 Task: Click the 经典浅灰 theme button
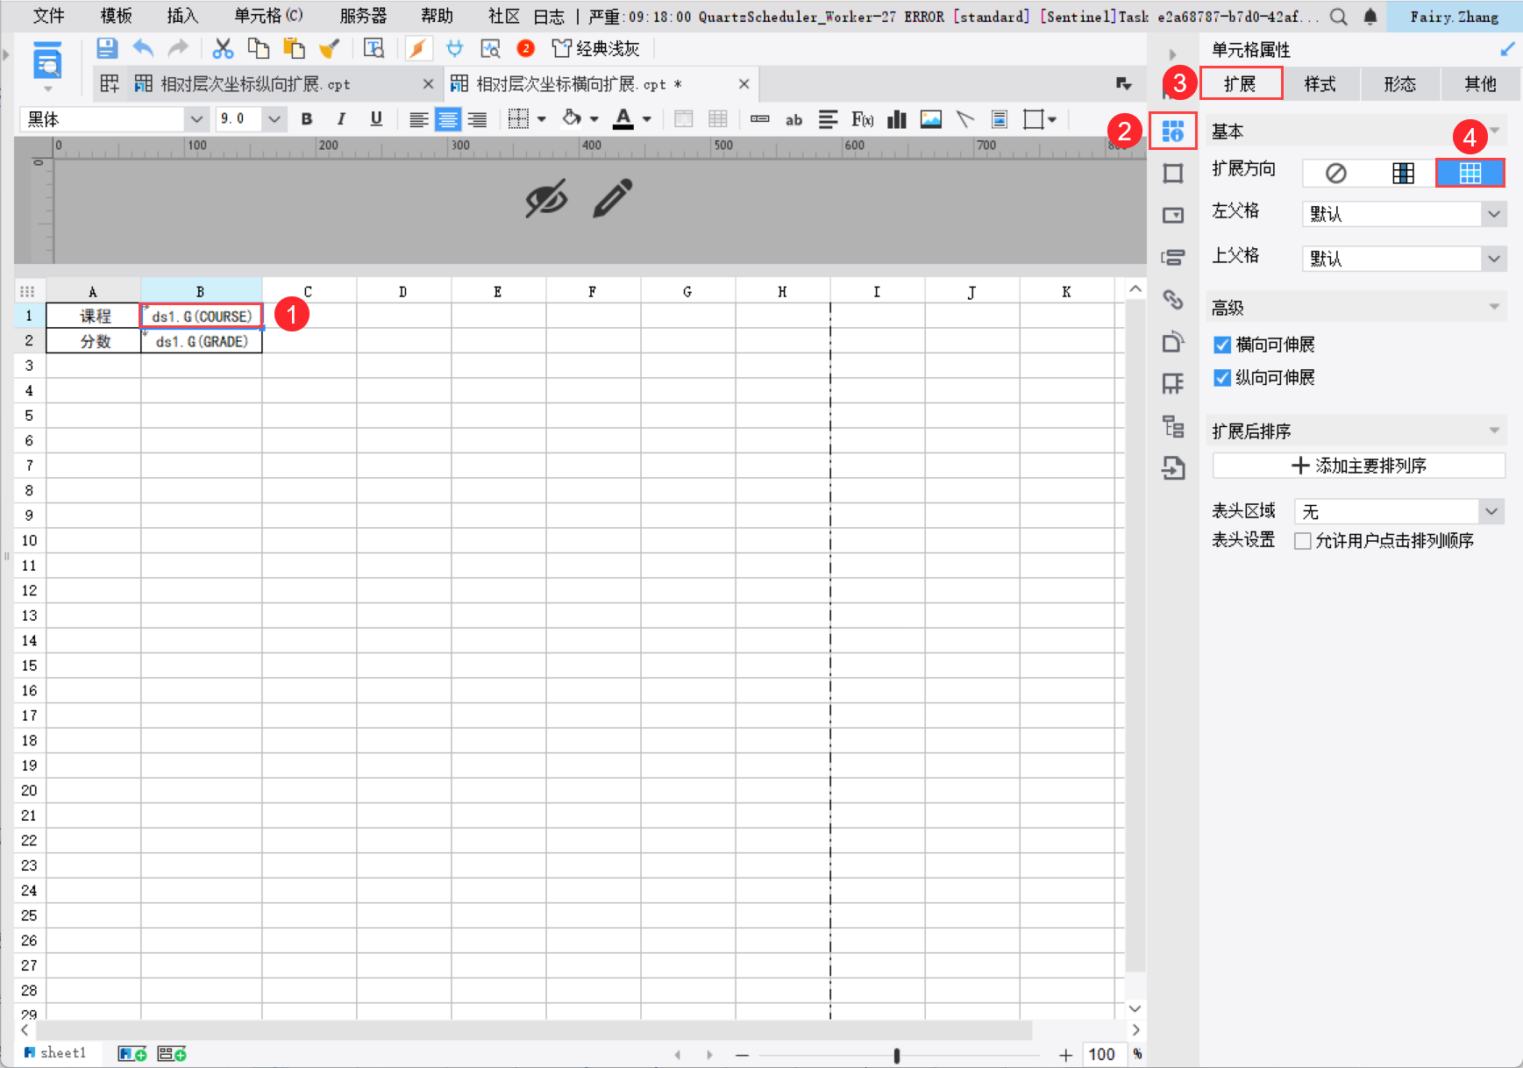click(x=595, y=48)
